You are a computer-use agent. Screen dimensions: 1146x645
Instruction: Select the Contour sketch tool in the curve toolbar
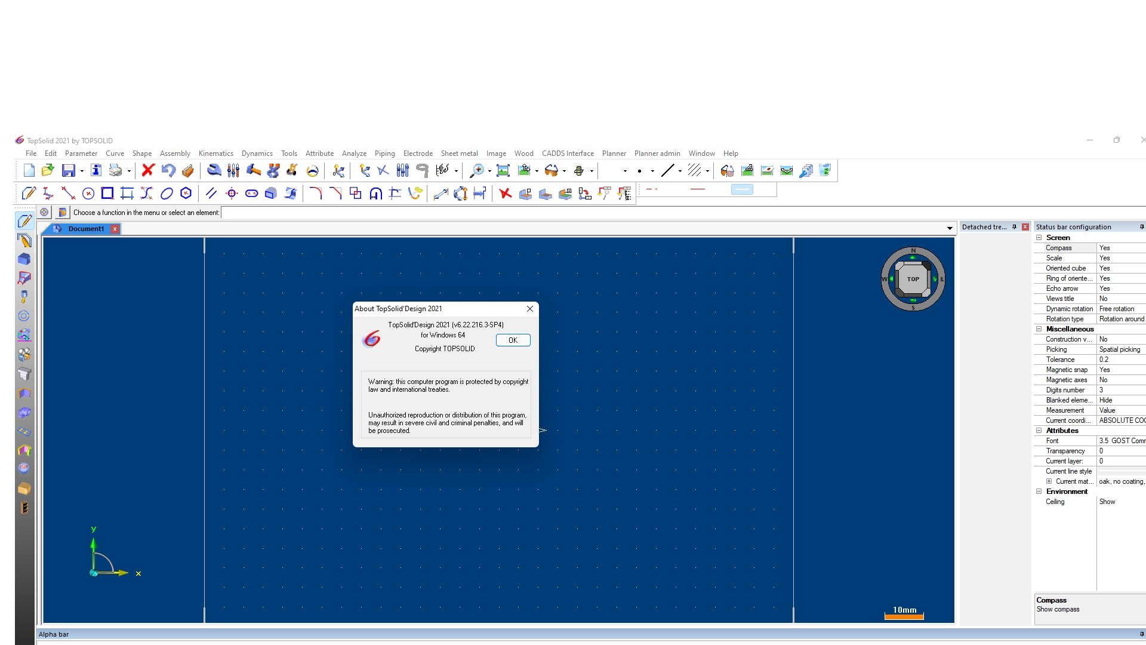(29, 193)
